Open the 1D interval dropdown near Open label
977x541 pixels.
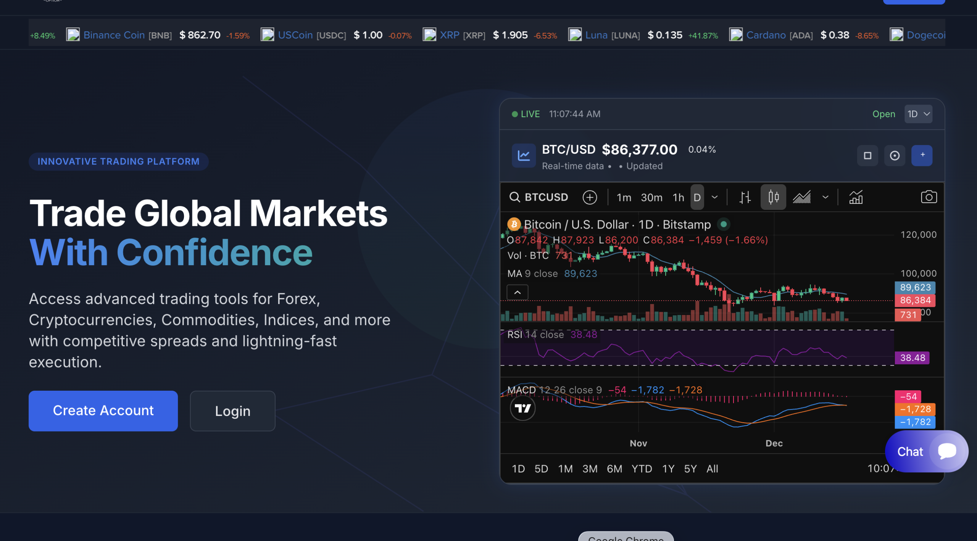point(918,114)
